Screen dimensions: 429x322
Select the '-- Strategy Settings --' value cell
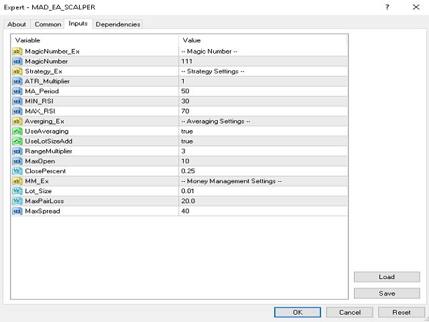[263, 71]
